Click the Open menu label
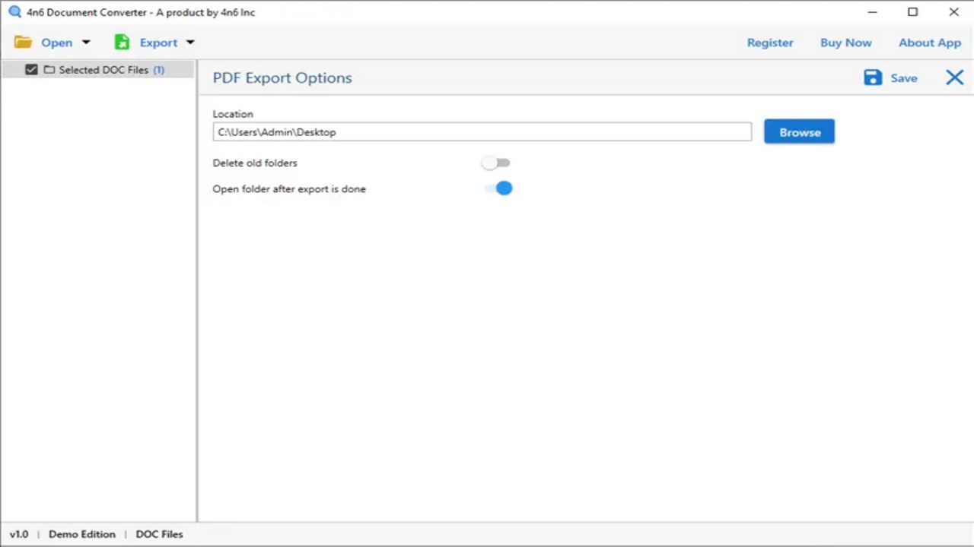The width and height of the screenshot is (974, 547). 57,43
